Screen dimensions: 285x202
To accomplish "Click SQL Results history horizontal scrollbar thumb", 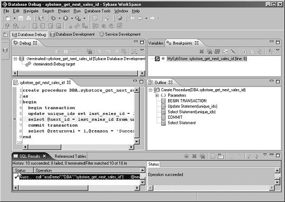I will pos(53,188).
